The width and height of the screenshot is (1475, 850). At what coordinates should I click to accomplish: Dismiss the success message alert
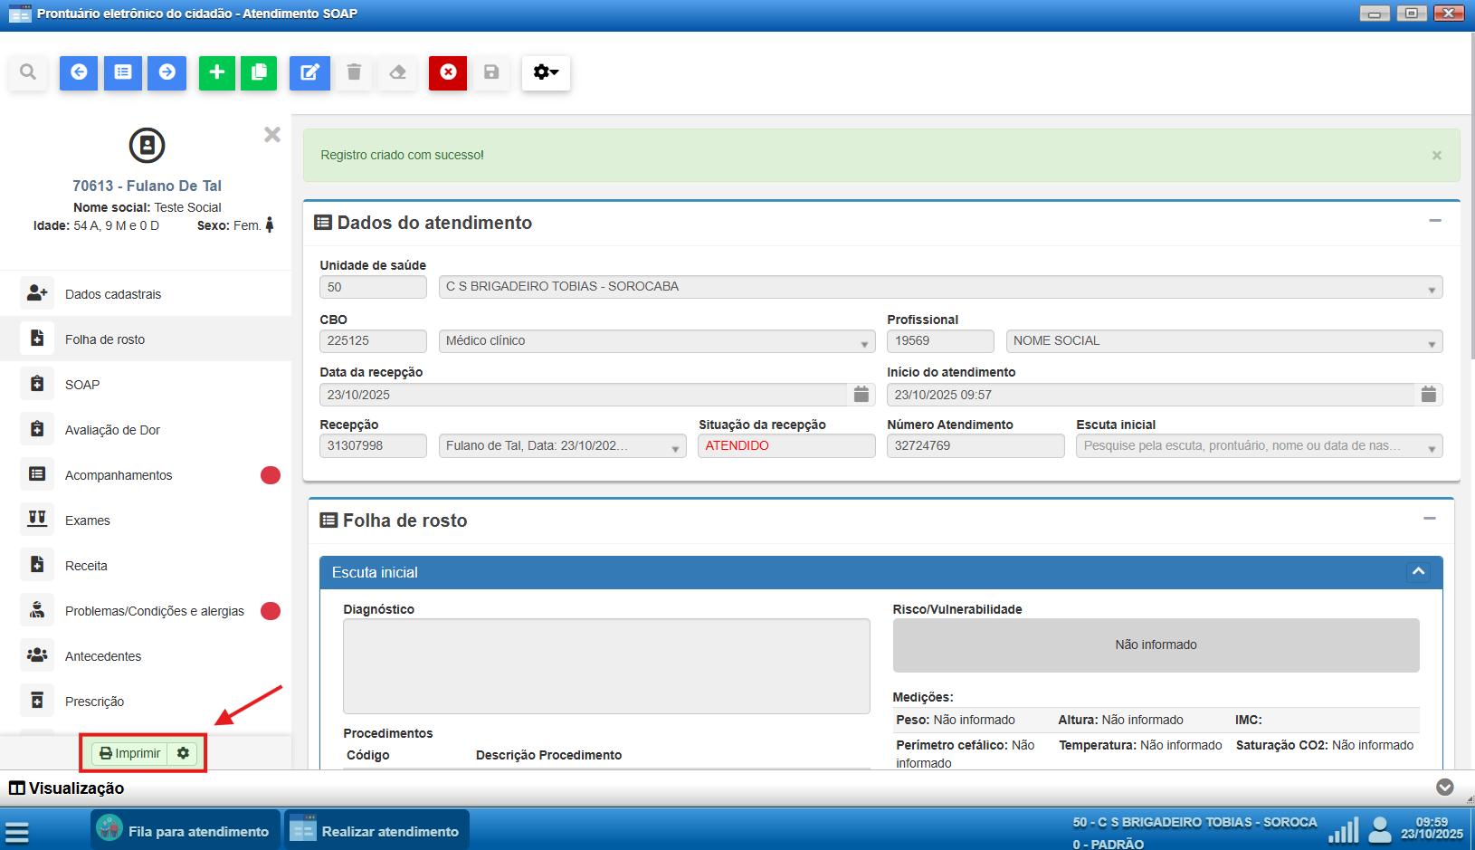coord(1436,156)
